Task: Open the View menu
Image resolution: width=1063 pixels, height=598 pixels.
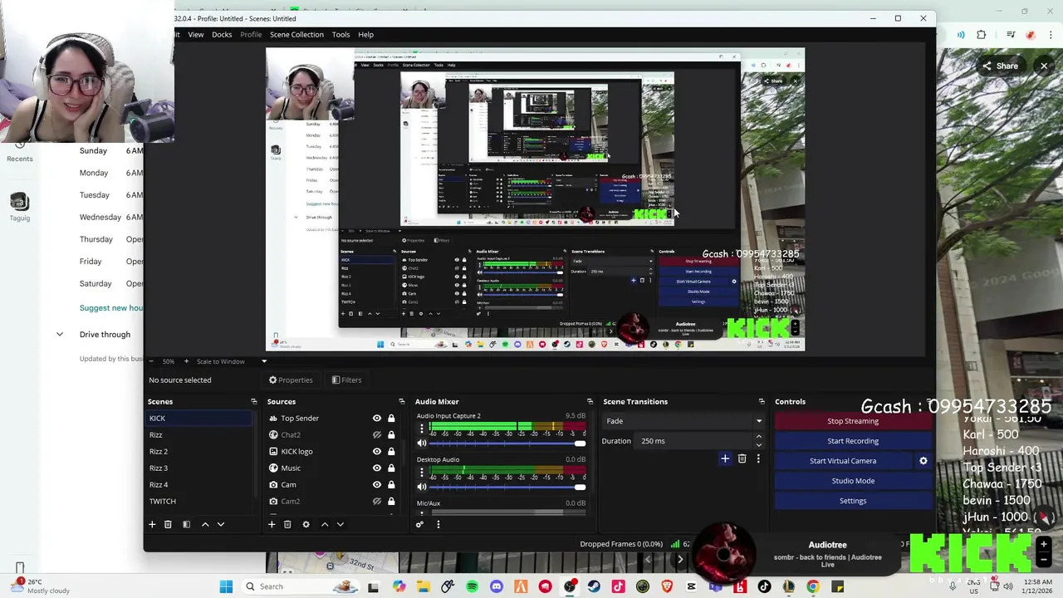Action: [x=196, y=35]
